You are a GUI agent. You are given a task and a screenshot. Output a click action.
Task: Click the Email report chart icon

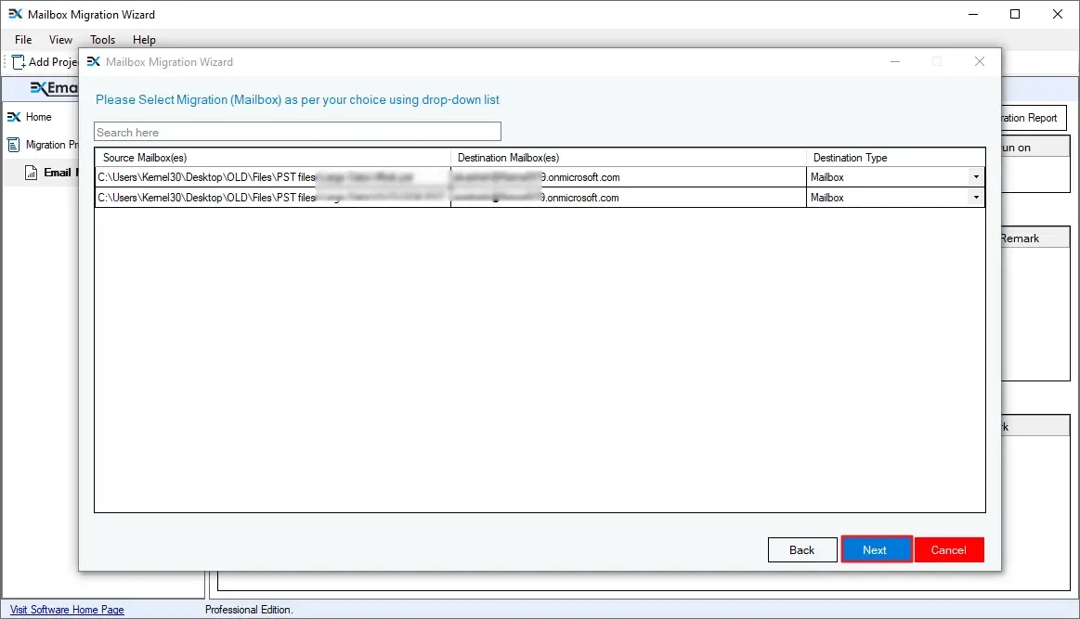(x=31, y=173)
